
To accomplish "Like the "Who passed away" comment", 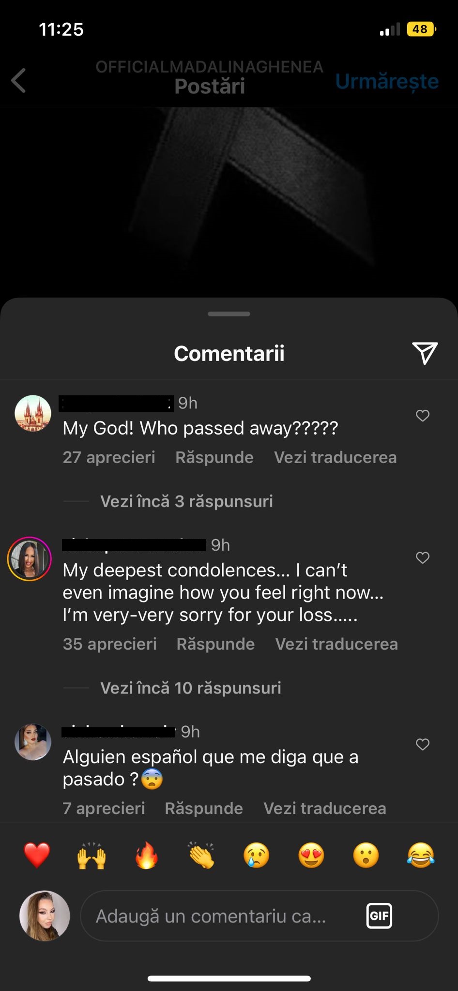I will point(423,416).
